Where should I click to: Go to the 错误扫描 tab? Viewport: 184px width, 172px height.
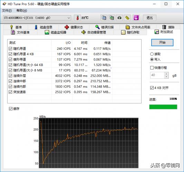(104, 27)
